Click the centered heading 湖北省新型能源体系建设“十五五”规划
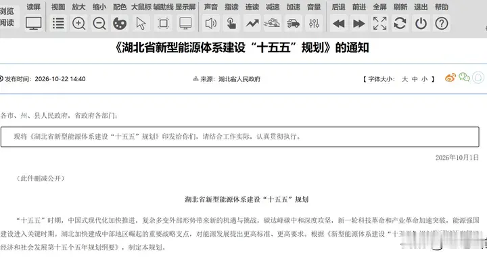This screenshot has height=257, width=487. click(x=247, y=200)
